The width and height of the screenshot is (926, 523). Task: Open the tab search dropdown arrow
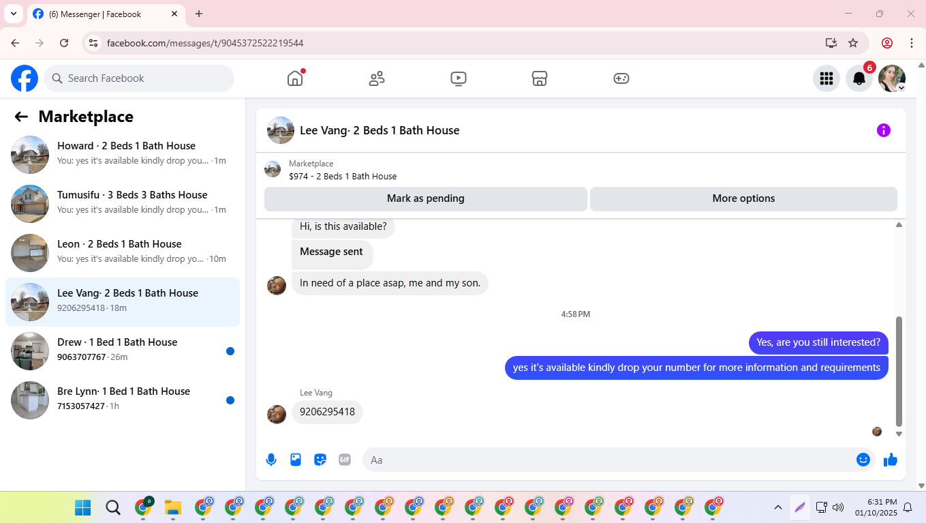[13, 14]
